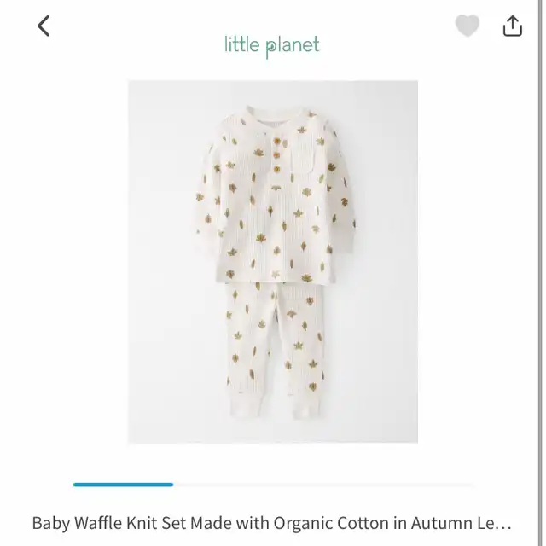Tap the little planet brand logo
The height and width of the screenshot is (546, 546).
coord(272,46)
